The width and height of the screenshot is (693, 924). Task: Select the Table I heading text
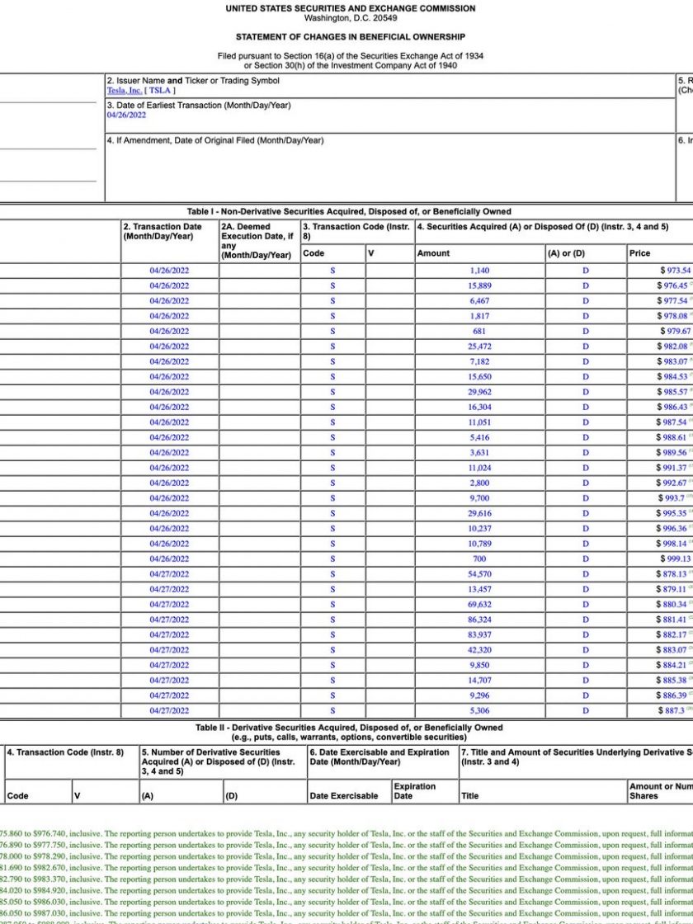(349, 211)
